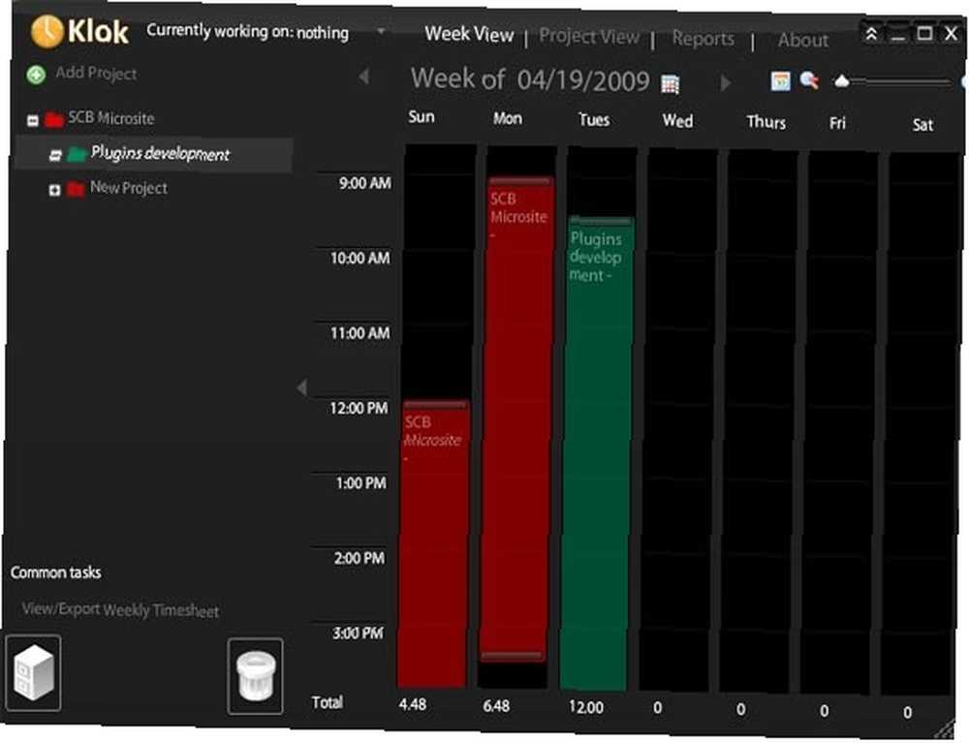Collapse the SCB Microsite tree node
The width and height of the screenshot is (969, 743).
(33, 120)
